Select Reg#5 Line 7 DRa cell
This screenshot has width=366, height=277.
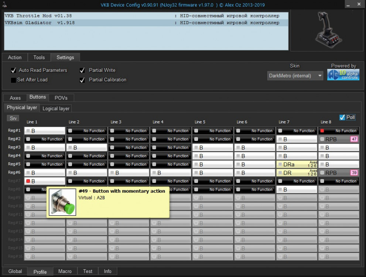click(x=297, y=164)
